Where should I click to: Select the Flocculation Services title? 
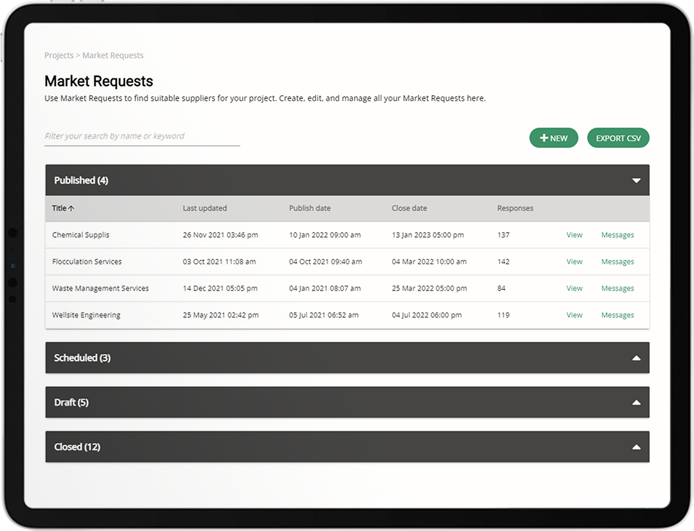[x=87, y=262]
